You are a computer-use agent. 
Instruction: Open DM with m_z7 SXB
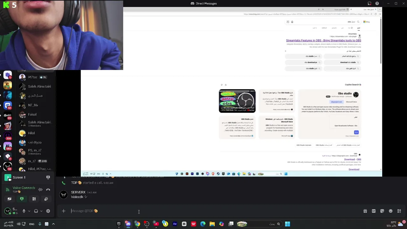click(x=36, y=161)
